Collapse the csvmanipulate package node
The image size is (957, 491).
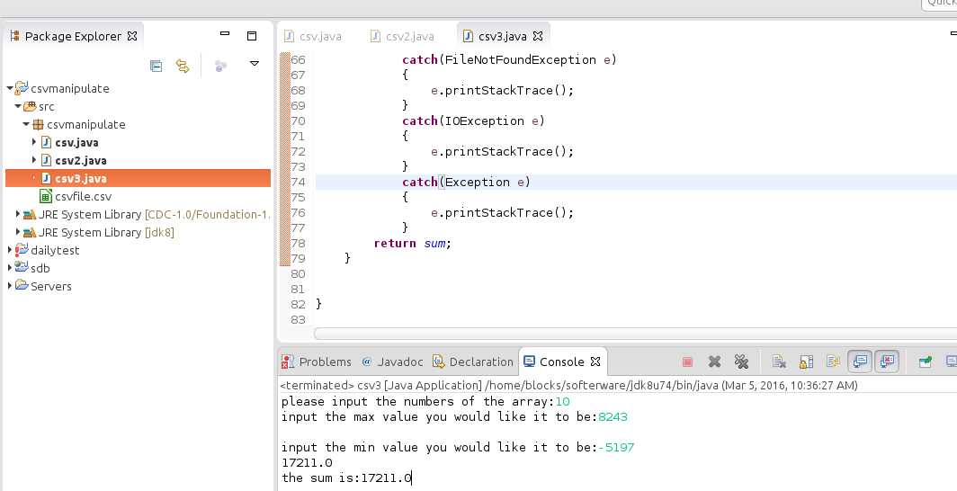(25, 124)
